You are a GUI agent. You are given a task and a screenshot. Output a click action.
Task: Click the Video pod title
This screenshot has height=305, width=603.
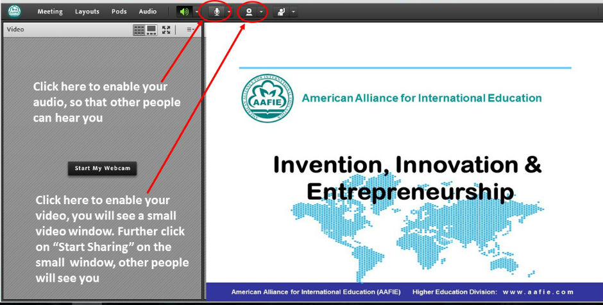tap(15, 30)
